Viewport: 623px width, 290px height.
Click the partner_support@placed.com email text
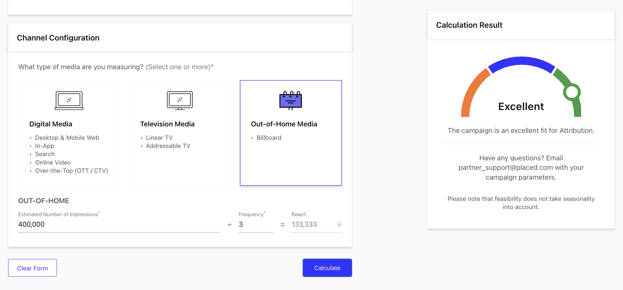[x=506, y=168]
